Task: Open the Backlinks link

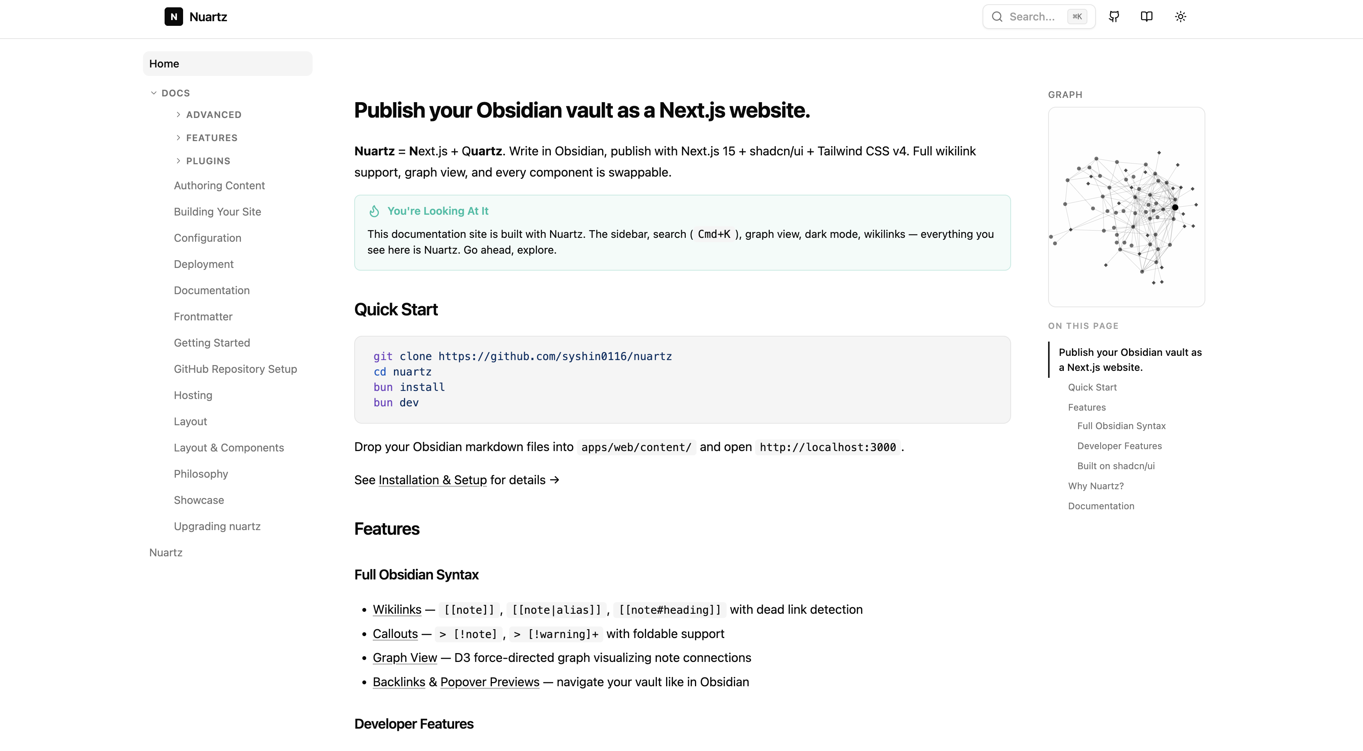Action: click(x=399, y=682)
